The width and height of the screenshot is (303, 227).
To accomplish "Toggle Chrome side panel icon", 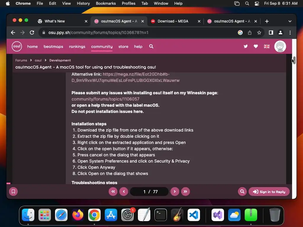I will coord(271,33).
